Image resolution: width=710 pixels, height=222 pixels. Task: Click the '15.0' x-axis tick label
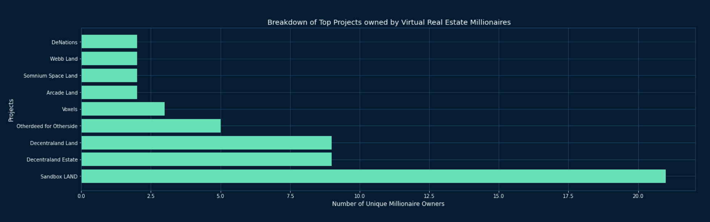tap(499, 196)
